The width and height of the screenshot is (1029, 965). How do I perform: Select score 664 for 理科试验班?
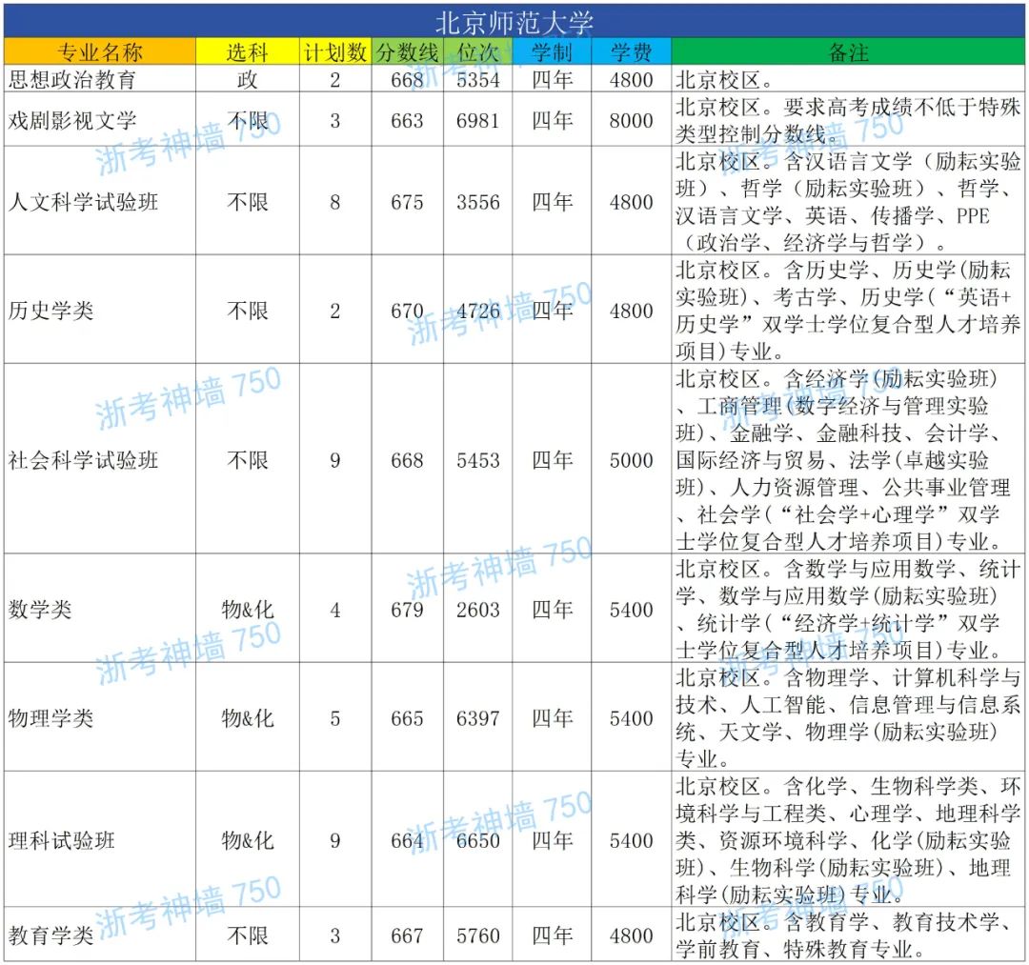[407, 840]
